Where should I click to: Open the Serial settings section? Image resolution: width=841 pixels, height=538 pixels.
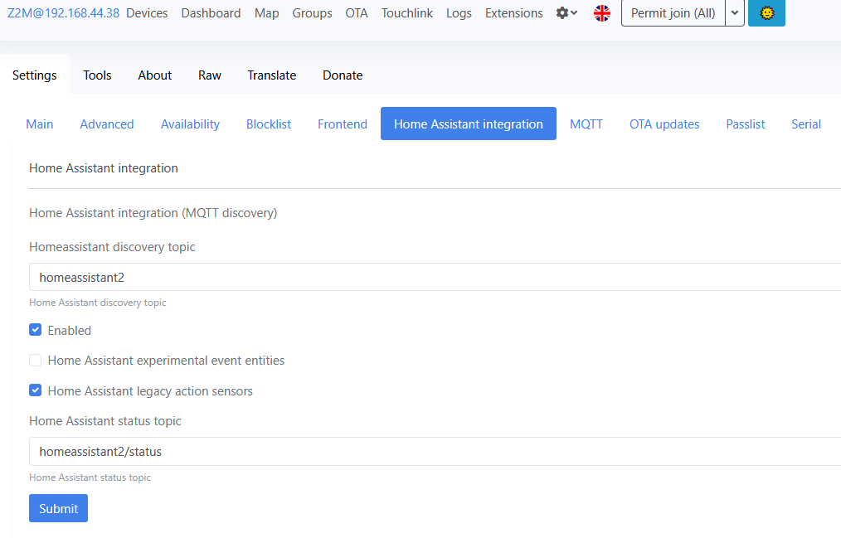(806, 124)
